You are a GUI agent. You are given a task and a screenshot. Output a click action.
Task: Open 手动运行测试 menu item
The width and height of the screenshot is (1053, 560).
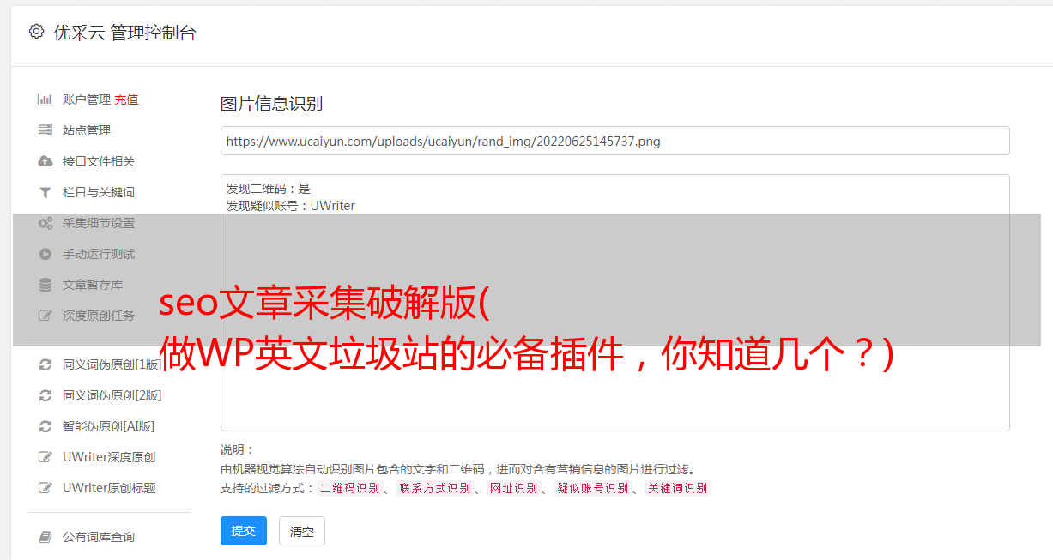pos(99,254)
